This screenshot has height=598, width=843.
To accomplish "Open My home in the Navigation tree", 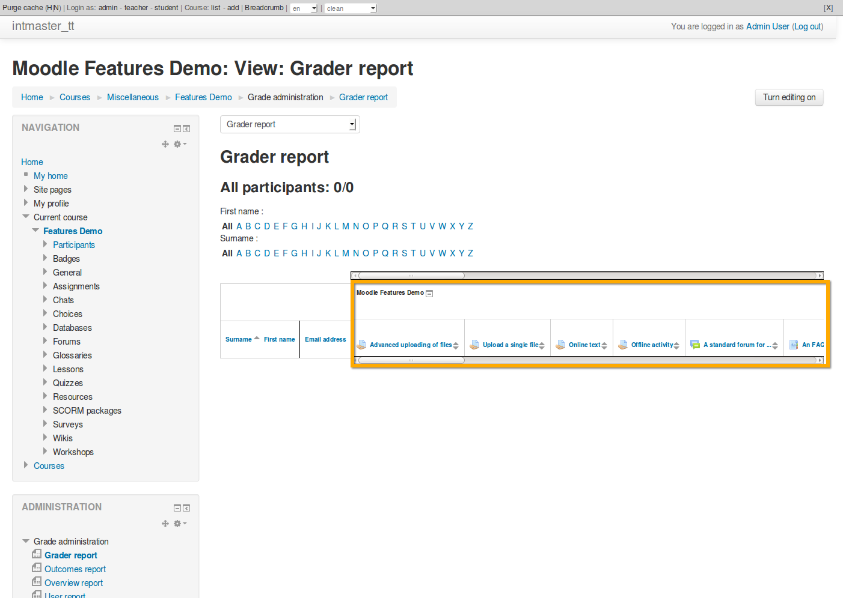I will click(51, 176).
